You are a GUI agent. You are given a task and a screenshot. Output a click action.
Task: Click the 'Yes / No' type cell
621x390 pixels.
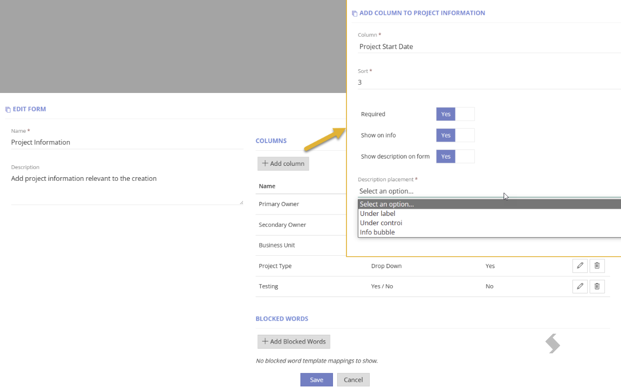tap(382, 286)
